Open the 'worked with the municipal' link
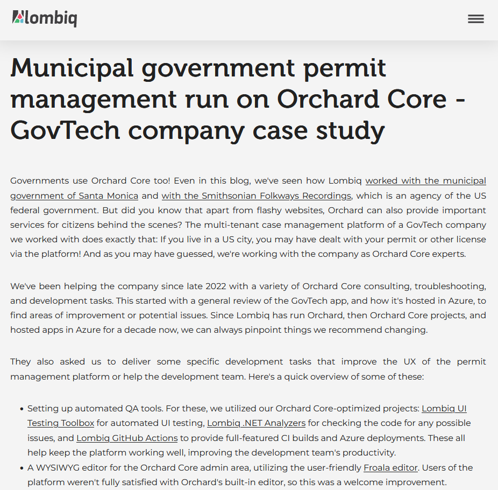 pyautogui.click(x=425, y=180)
